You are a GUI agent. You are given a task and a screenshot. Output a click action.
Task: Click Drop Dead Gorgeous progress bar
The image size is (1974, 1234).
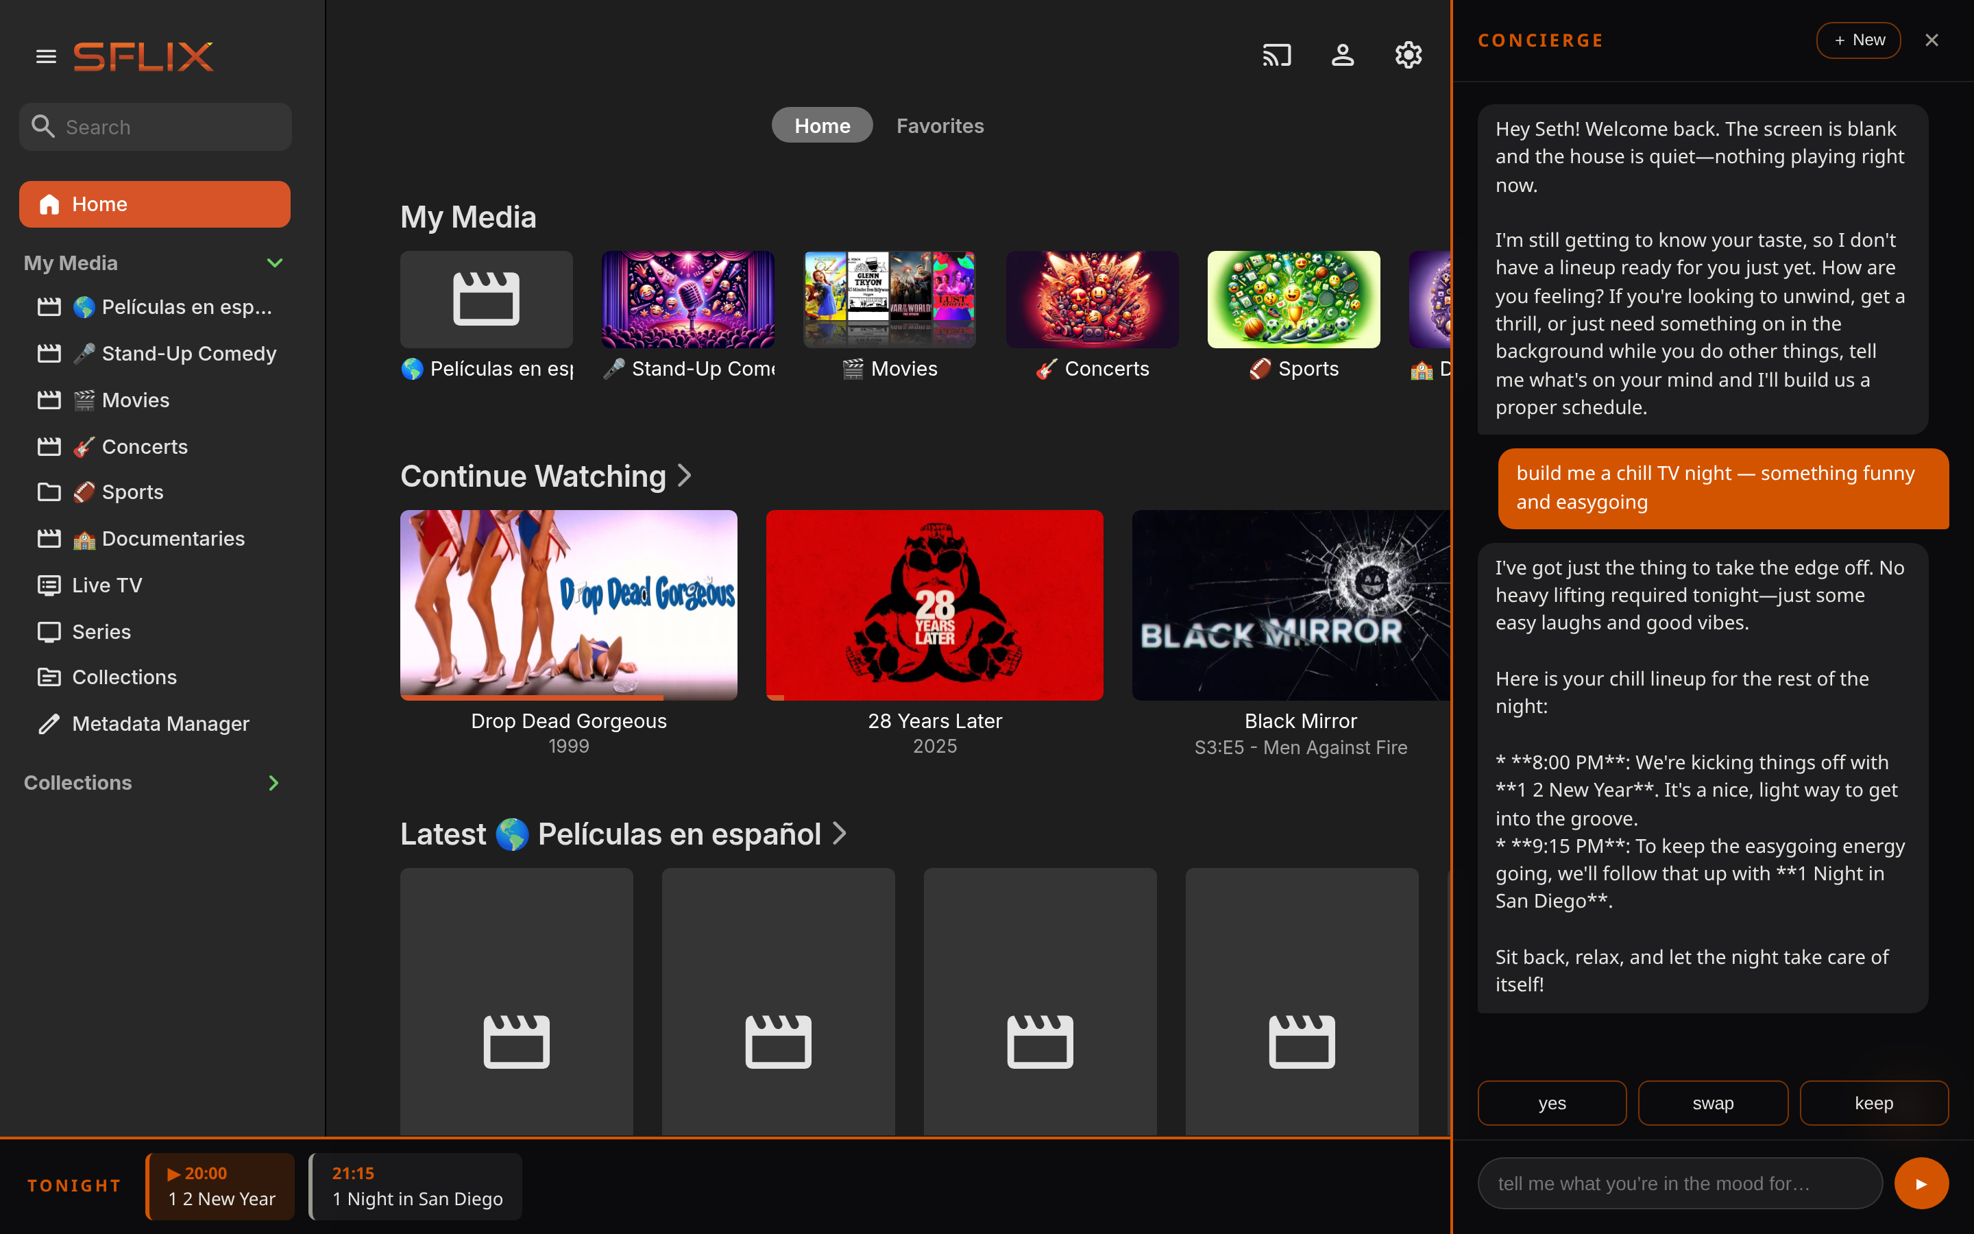coord(568,698)
